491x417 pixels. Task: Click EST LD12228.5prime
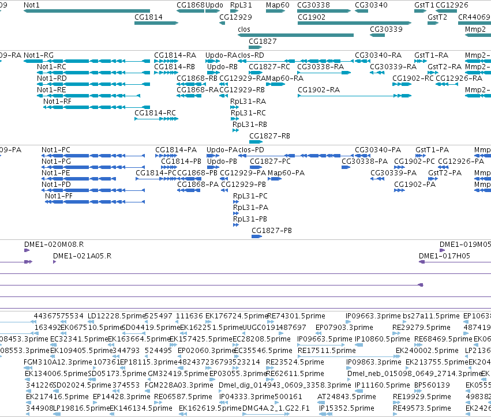[117, 316]
